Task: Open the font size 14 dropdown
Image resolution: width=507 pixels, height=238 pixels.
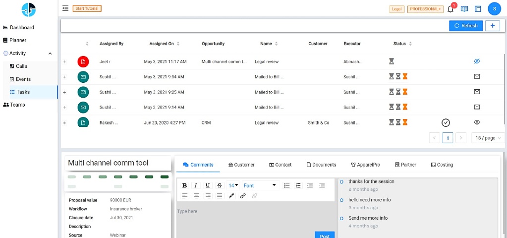Action: [233, 185]
